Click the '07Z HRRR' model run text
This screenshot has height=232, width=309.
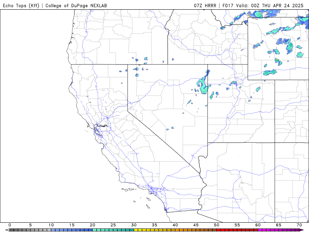(205, 5)
